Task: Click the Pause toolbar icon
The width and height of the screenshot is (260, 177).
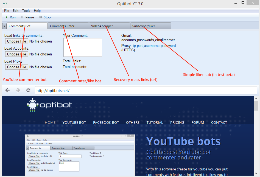Action: click(22, 17)
